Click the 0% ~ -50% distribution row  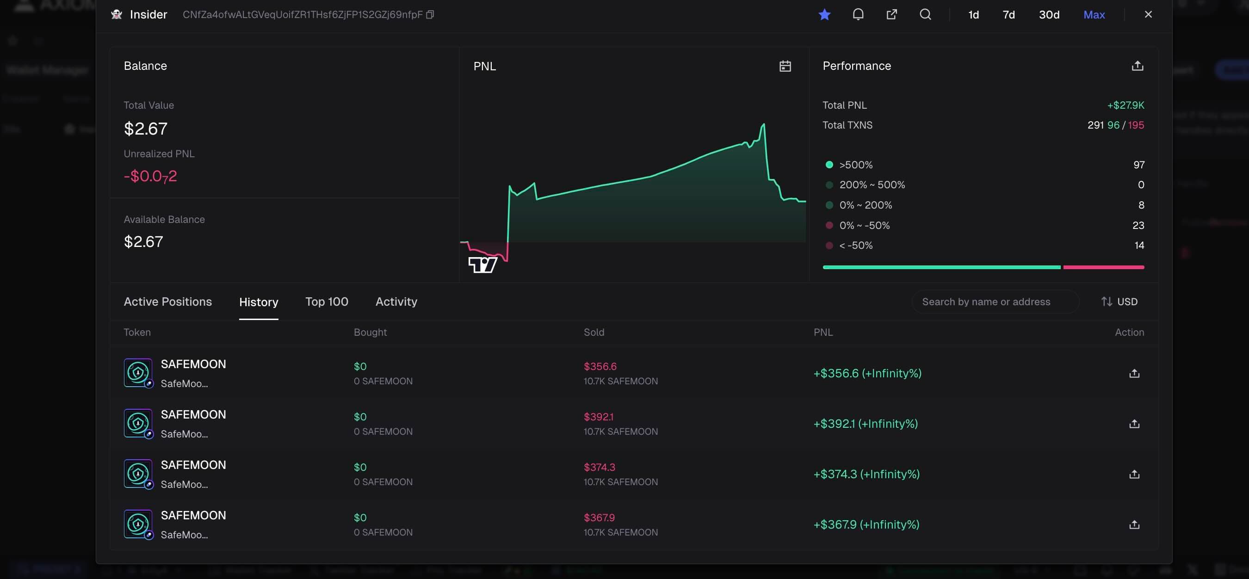tap(984, 225)
